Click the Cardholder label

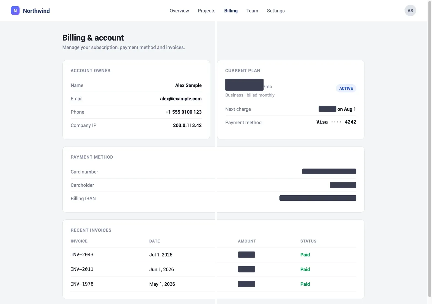[x=82, y=185]
